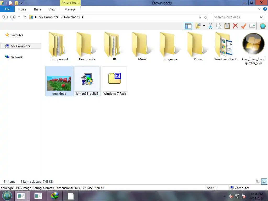Expand the arrow after Downloads breadcrumb
The height and width of the screenshot is (201, 268).
82,17
